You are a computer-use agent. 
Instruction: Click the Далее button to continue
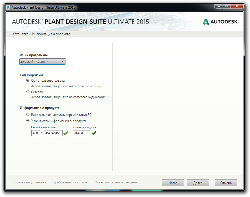198,183
